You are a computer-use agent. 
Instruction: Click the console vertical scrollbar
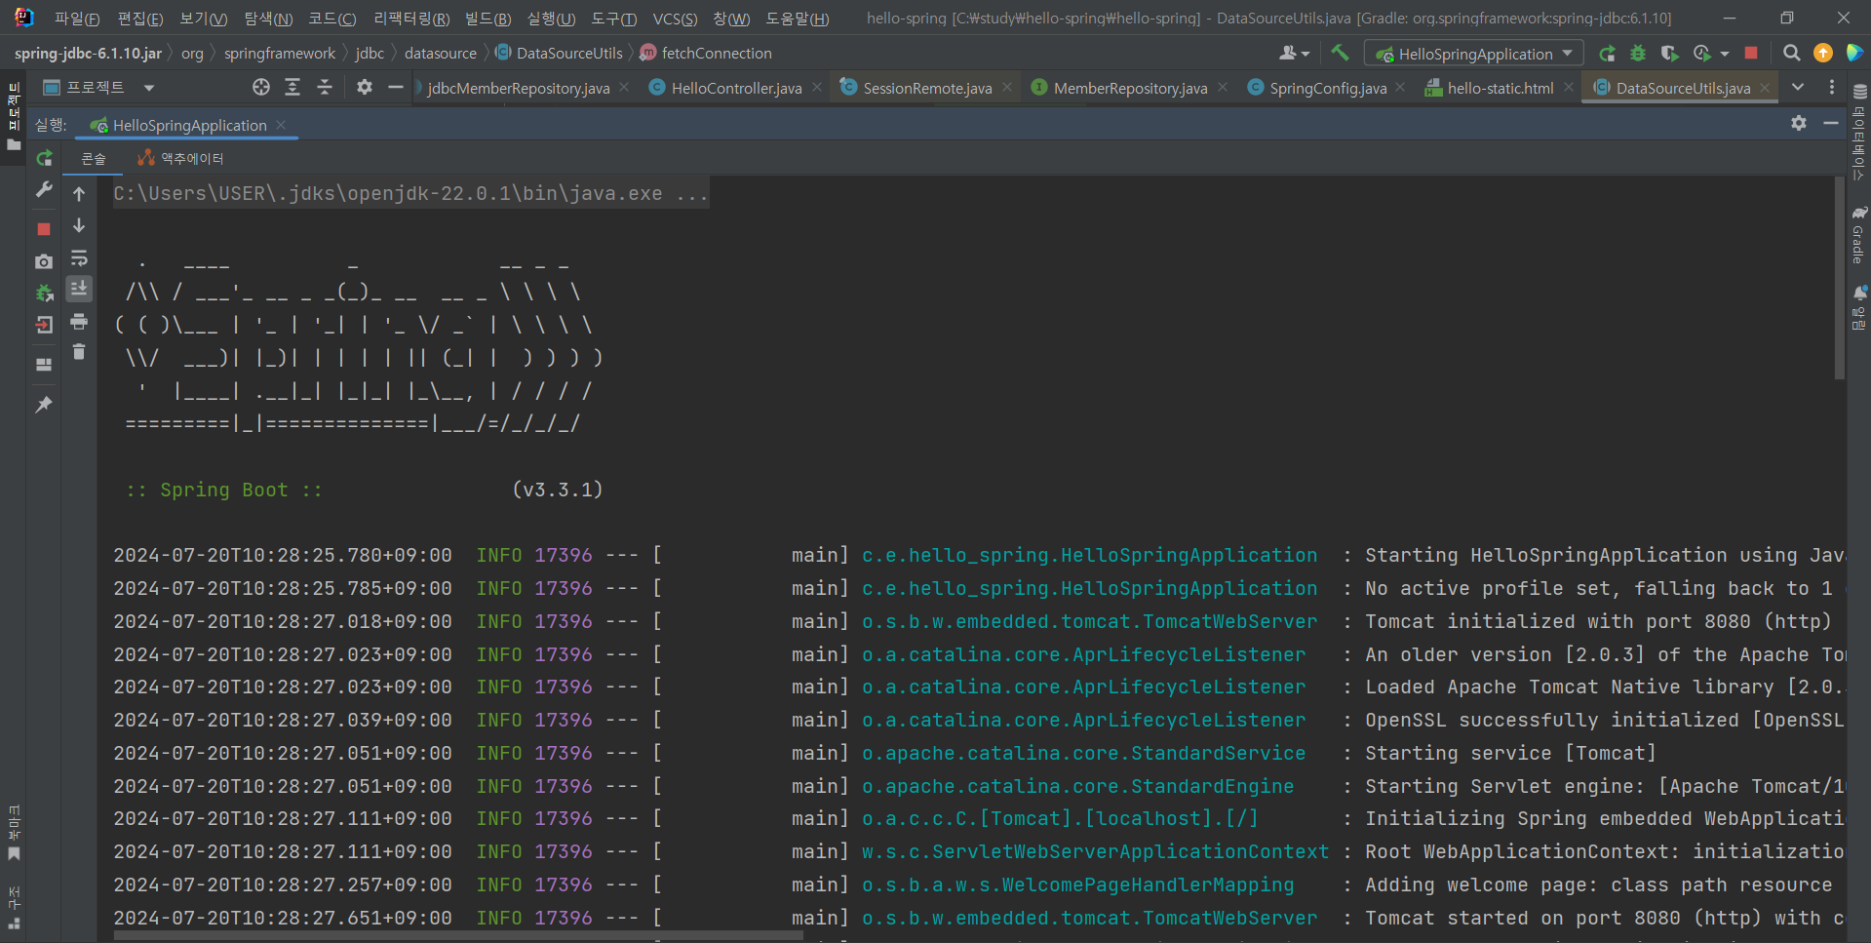pyautogui.click(x=1839, y=278)
